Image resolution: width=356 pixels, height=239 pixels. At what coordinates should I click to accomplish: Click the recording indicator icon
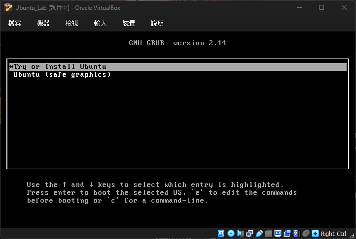pyautogui.click(x=287, y=233)
